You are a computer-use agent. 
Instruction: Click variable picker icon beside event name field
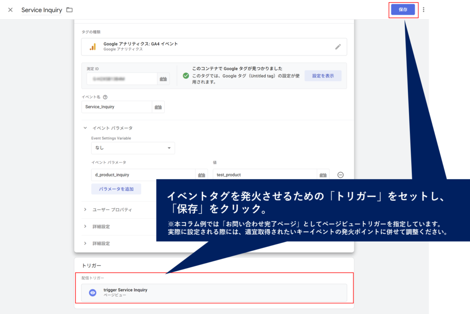pos(158,107)
